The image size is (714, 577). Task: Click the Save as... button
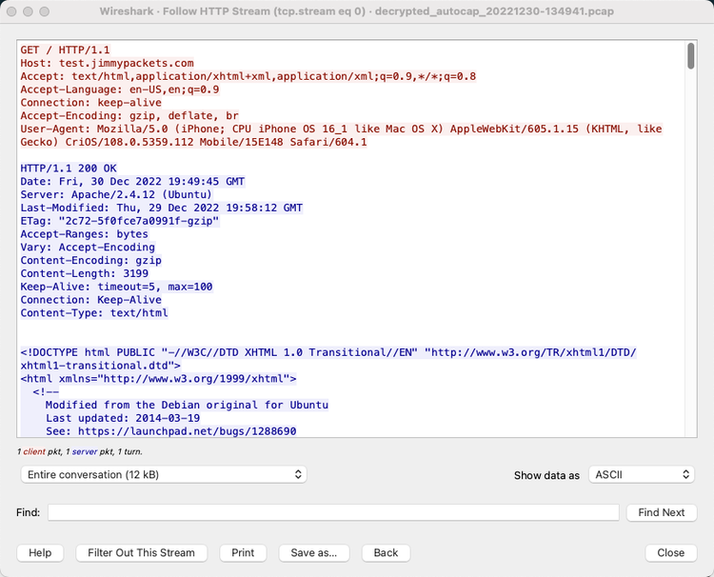click(x=314, y=553)
